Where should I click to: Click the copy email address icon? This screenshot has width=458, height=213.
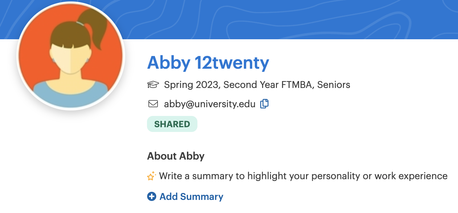[265, 104]
